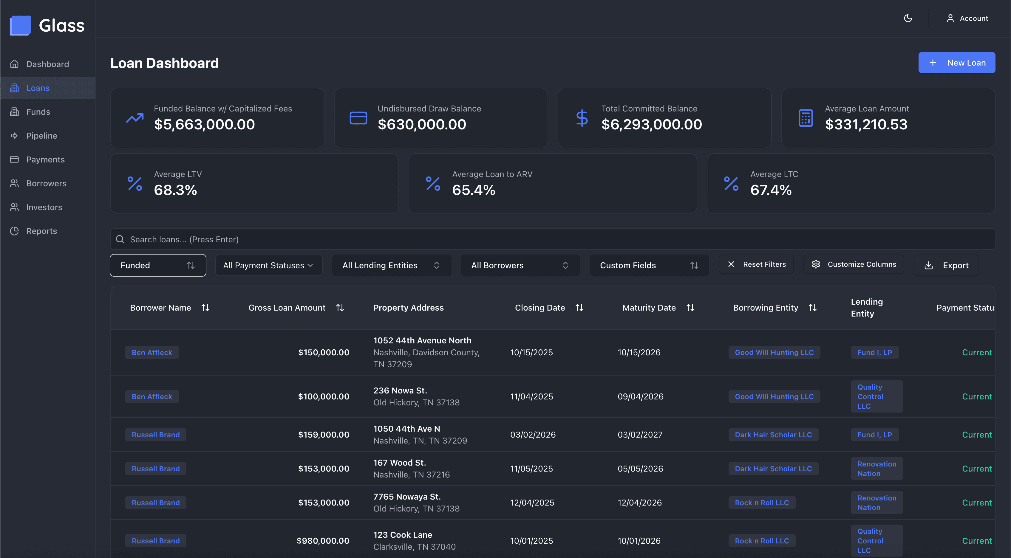Viewport: 1011px width, 558px height.
Task: Open the Reports section
Action: point(41,231)
